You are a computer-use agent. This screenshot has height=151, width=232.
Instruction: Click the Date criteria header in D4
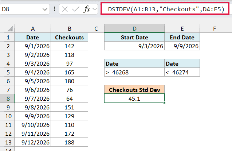point(134,63)
